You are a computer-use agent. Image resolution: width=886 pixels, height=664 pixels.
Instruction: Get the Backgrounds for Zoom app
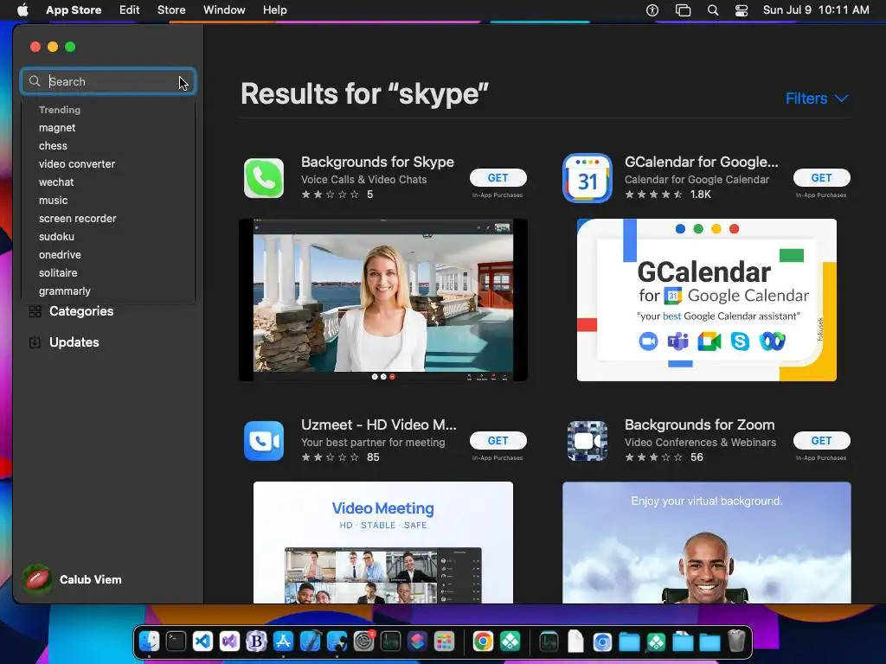822,440
